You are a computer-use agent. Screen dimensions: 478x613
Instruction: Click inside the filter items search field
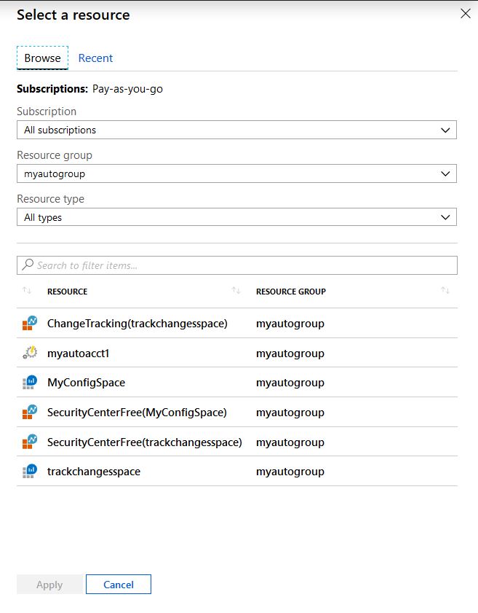point(146,264)
